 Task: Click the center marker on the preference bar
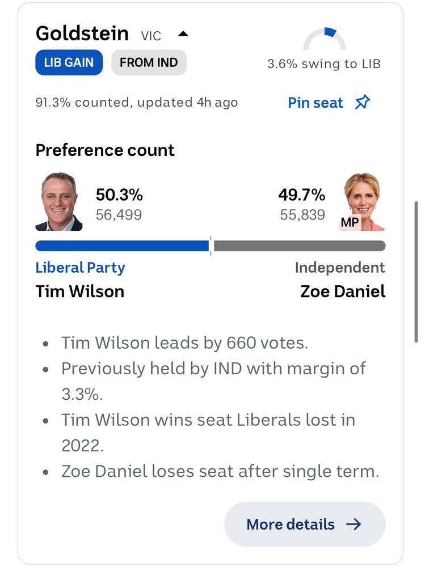(210, 246)
